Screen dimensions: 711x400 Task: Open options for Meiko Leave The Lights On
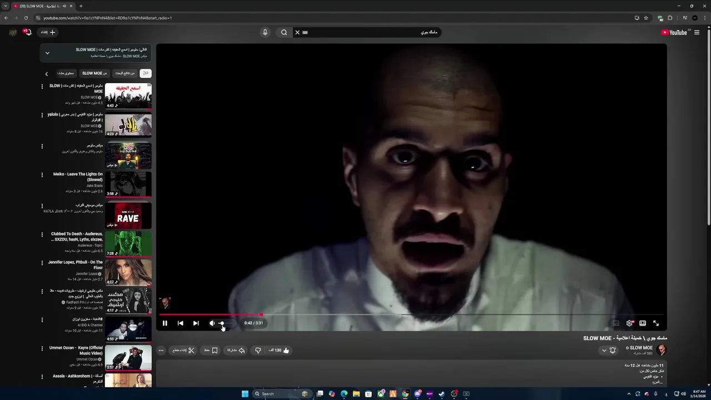point(42,174)
